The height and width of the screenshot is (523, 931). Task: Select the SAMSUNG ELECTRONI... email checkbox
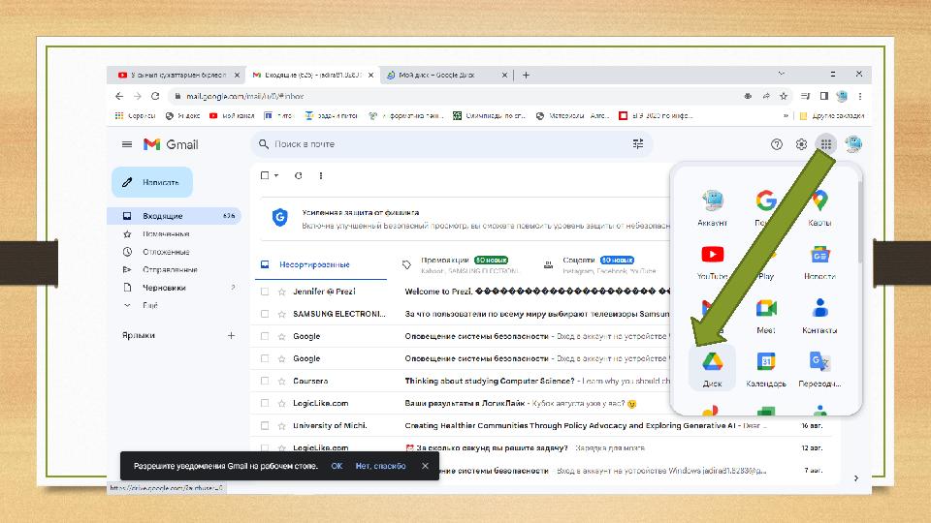point(265,314)
